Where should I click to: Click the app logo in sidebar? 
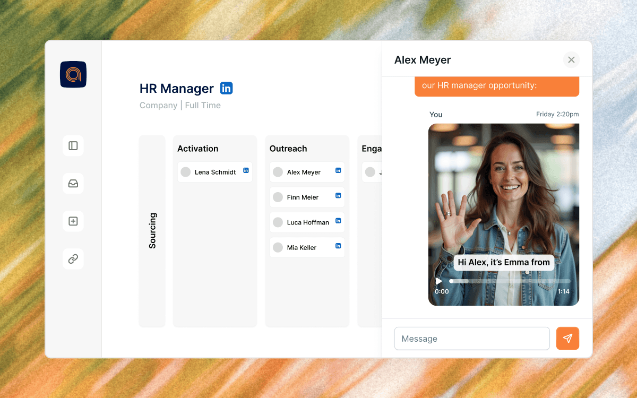(x=73, y=74)
